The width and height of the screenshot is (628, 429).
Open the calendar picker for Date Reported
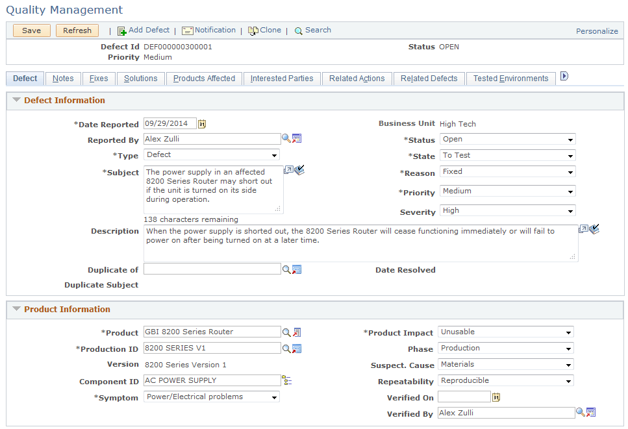201,123
